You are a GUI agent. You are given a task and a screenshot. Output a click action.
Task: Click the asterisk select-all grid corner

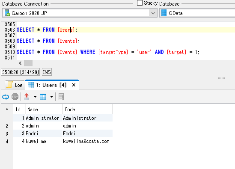[x=7, y=110]
